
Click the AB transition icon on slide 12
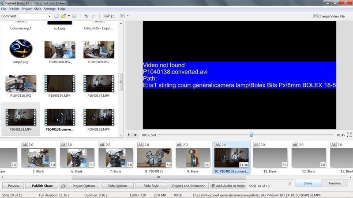pyautogui.click(x=295, y=145)
